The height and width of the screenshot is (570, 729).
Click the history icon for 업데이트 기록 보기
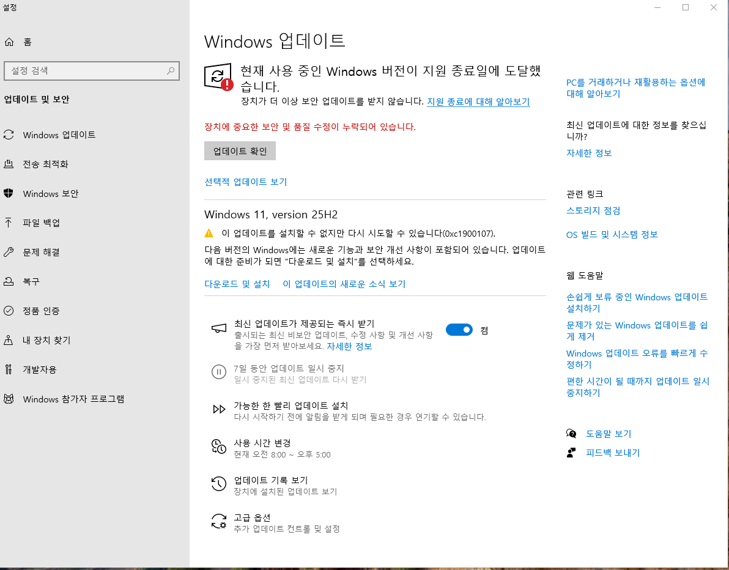point(219,484)
